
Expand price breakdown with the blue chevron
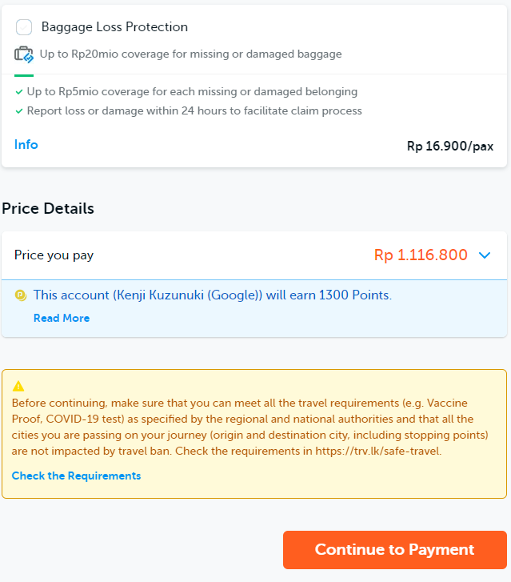(485, 255)
